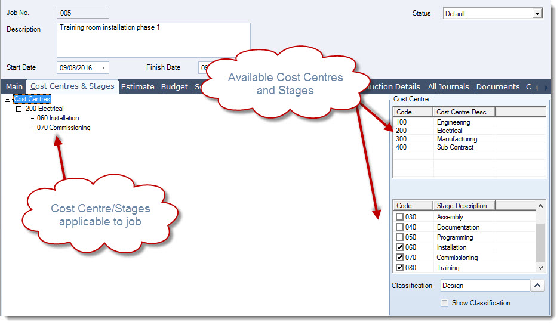
Task: Select the 100 Engineering cost centre row
Action: [469, 122]
